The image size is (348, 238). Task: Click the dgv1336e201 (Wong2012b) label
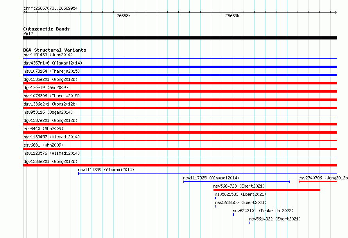[x=50, y=104]
